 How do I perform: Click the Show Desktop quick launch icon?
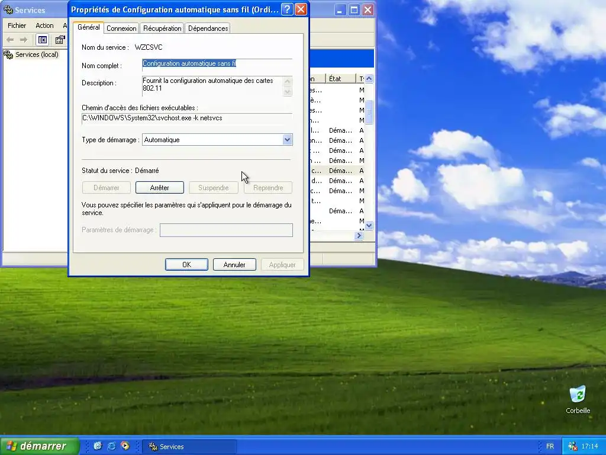[98, 446]
